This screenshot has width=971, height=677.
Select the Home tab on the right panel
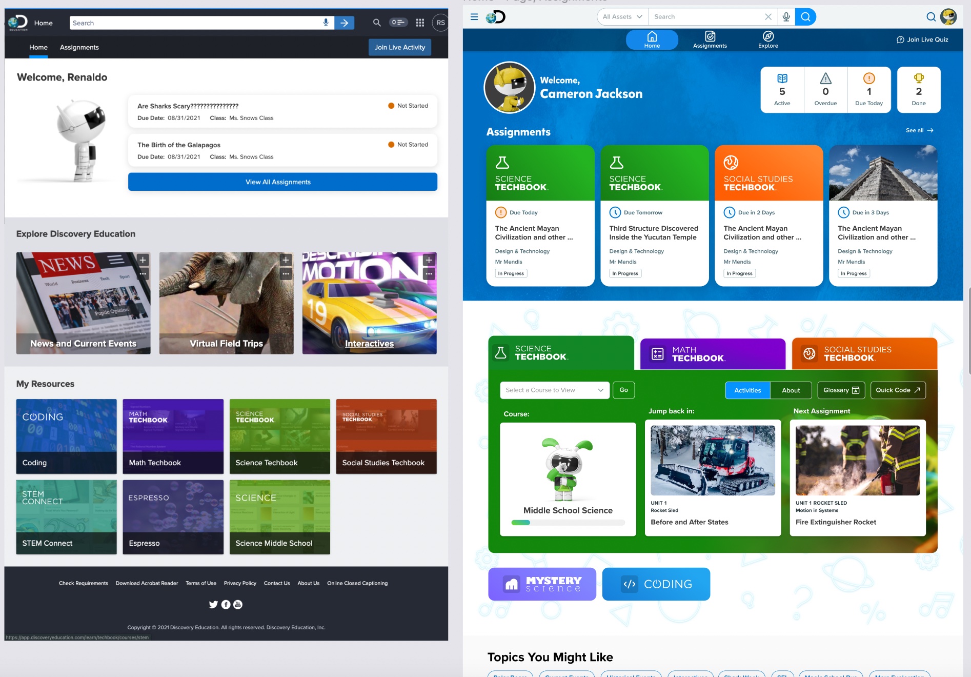[x=652, y=39]
